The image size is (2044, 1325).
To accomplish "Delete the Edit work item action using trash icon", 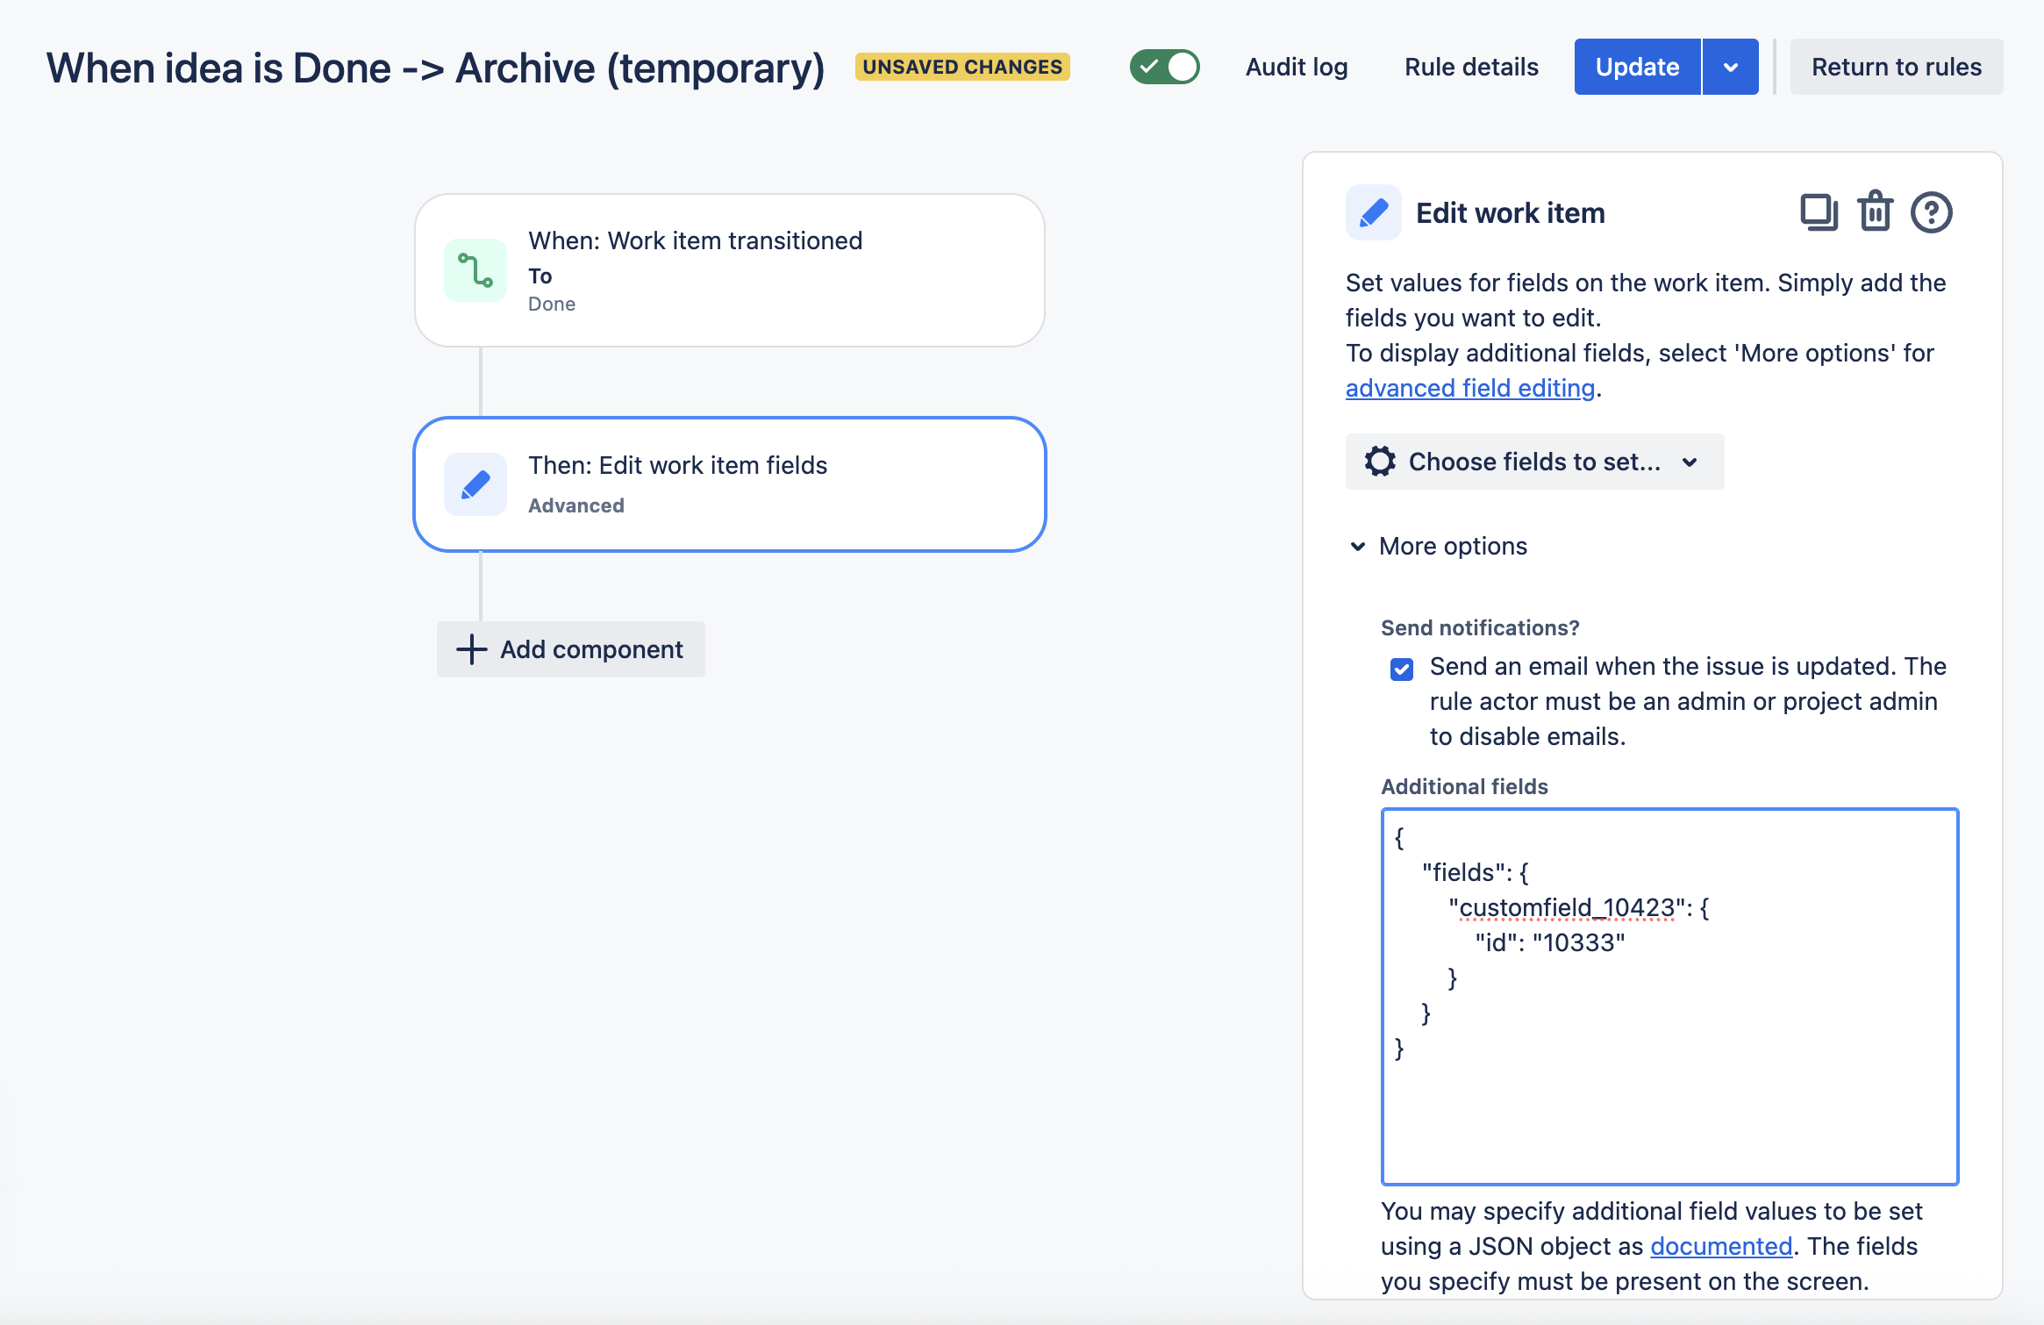I will point(1876,211).
